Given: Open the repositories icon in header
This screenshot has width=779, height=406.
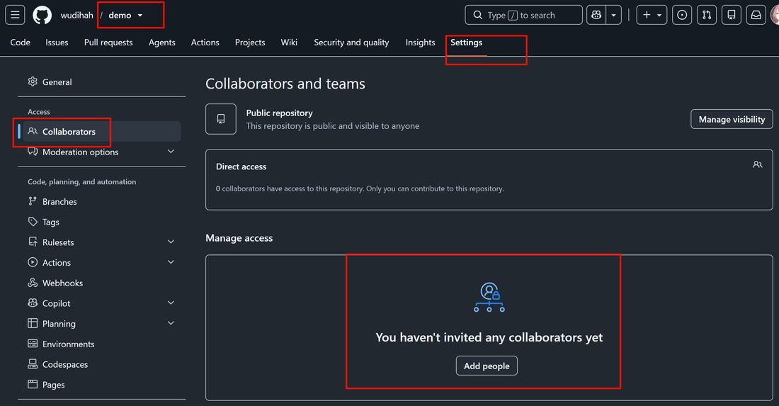Looking at the screenshot, I should click(732, 15).
